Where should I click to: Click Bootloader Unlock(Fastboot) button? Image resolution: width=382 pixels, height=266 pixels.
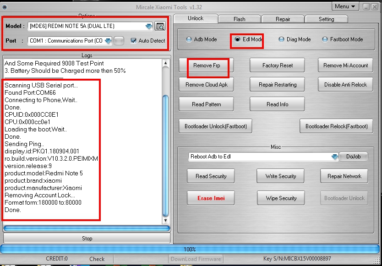coord(215,126)
